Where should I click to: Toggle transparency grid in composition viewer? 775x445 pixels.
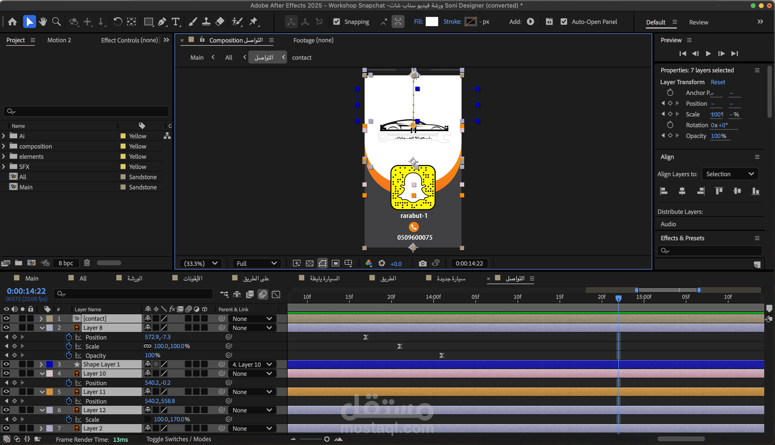coord(309,263)
